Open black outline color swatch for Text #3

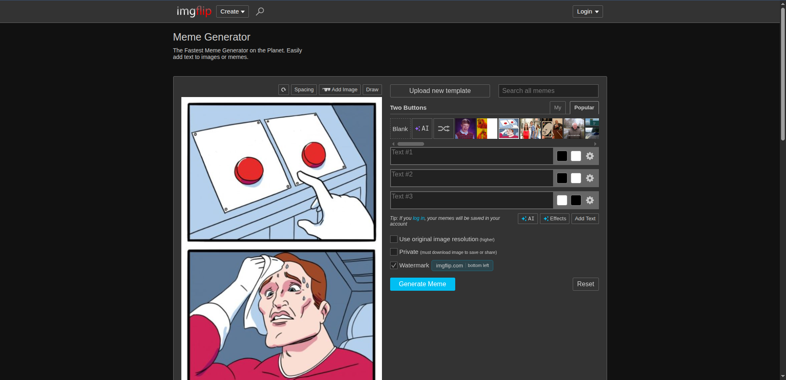coord(576,200)
